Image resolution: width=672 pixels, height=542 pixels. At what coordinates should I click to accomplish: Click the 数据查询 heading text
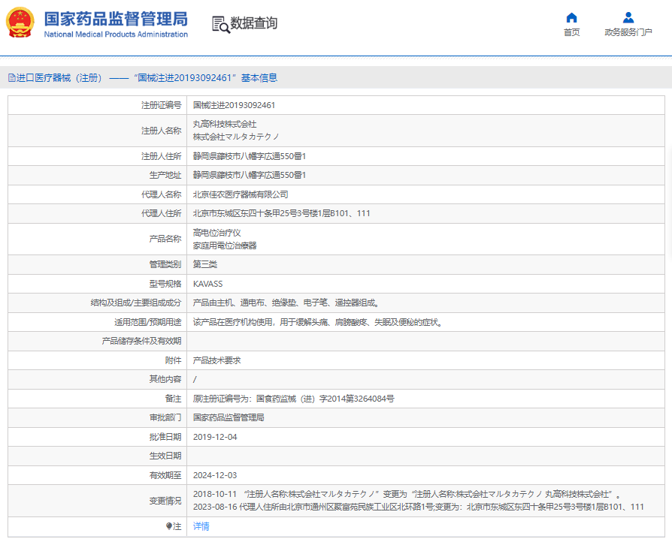point(254,23)
